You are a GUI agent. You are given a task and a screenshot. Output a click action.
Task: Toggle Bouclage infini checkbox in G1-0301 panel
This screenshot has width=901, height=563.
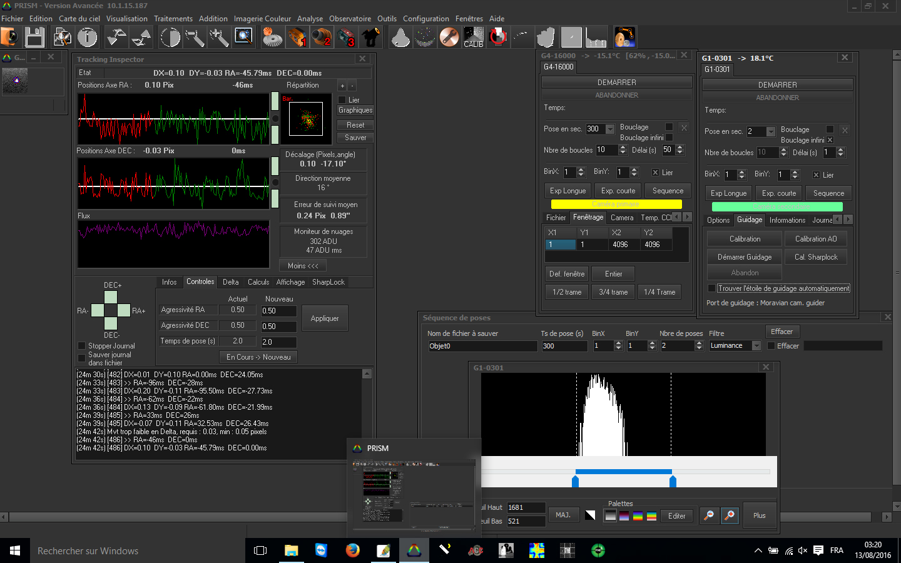point(830,140)
